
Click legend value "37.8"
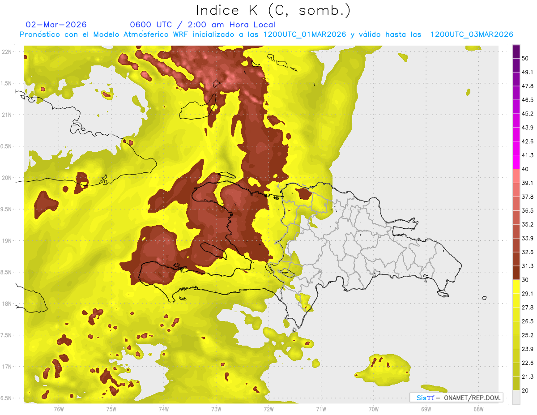[528, 197]
